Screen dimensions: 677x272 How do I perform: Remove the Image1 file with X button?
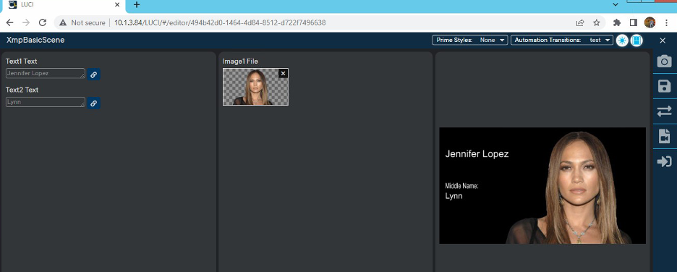pyautogui.click(x=283, y=73)
